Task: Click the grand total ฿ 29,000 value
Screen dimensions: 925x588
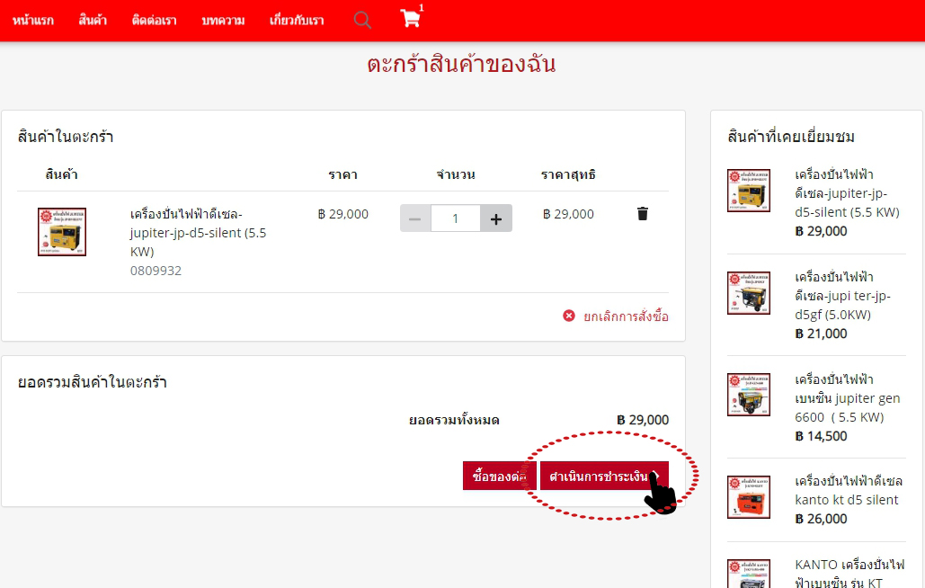Action: point(643,420)
